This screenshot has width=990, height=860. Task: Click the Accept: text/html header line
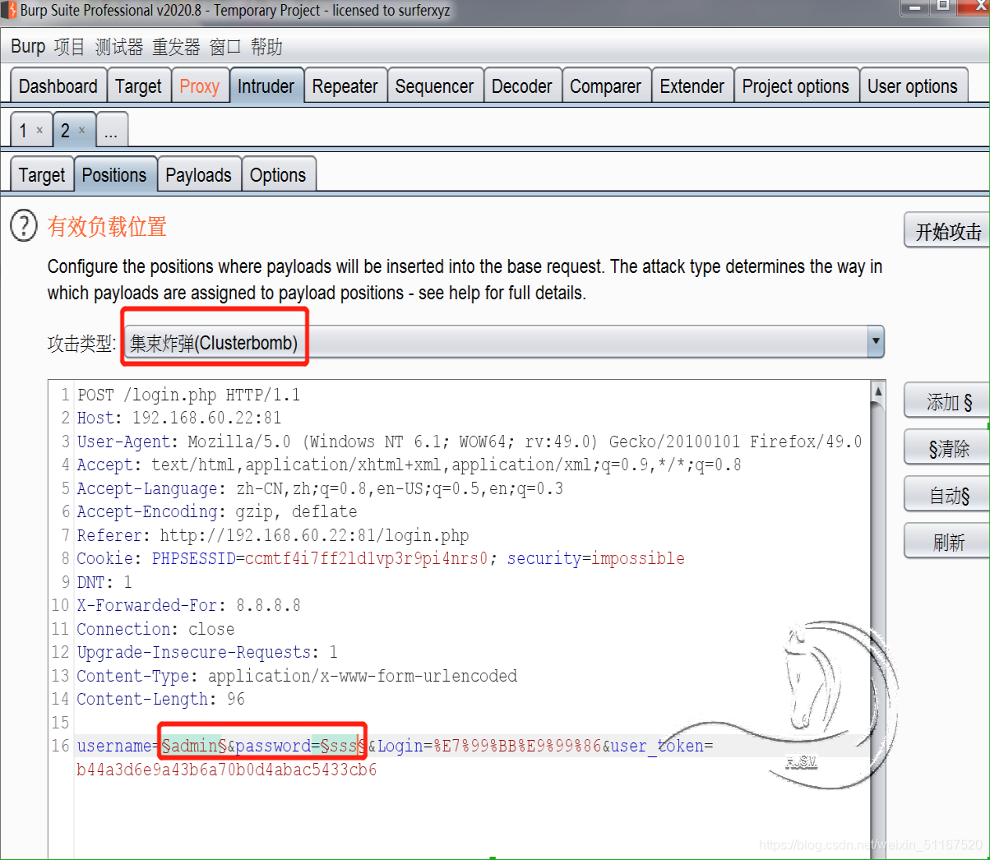click(409, 465)
